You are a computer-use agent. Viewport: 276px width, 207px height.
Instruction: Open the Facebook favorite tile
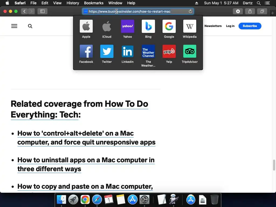pos(86,54)
